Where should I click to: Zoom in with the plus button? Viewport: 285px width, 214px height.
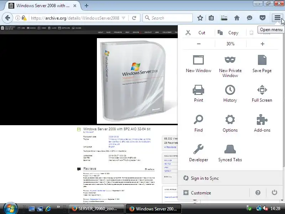(262, 44)
